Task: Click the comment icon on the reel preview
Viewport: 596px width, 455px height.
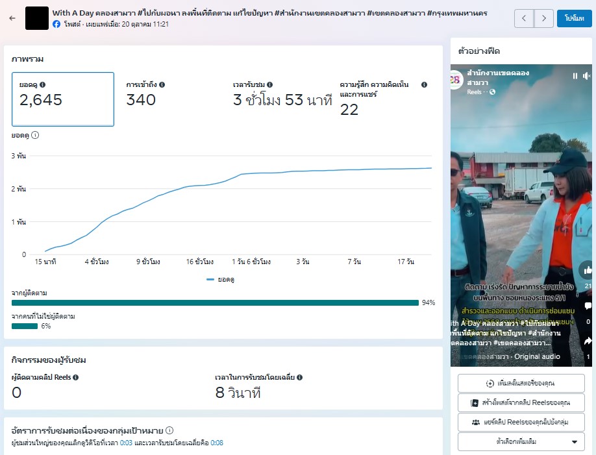Action: [x=588, y=306]
